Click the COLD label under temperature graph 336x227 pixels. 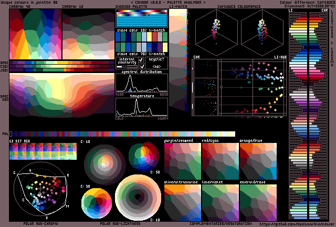click(x=119, y=118)
